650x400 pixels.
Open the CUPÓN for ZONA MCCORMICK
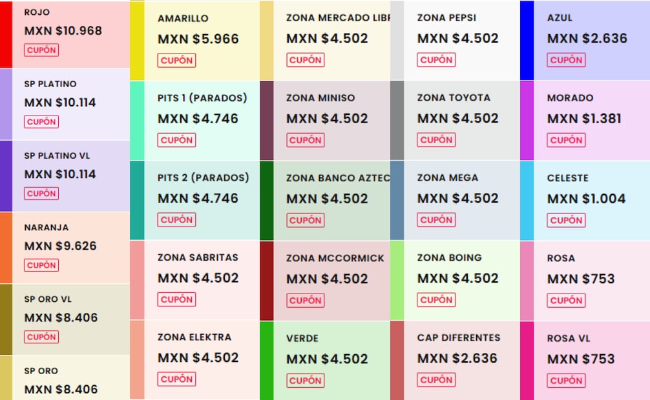pos(305,300)
